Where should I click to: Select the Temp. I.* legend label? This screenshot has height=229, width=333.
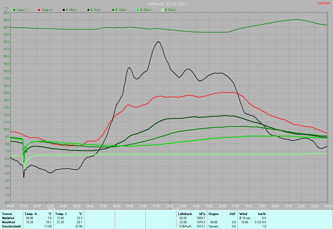coord(22,10)
